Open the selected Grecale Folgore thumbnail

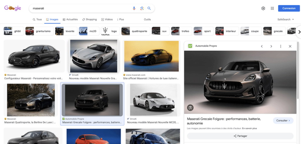point(92,100)
